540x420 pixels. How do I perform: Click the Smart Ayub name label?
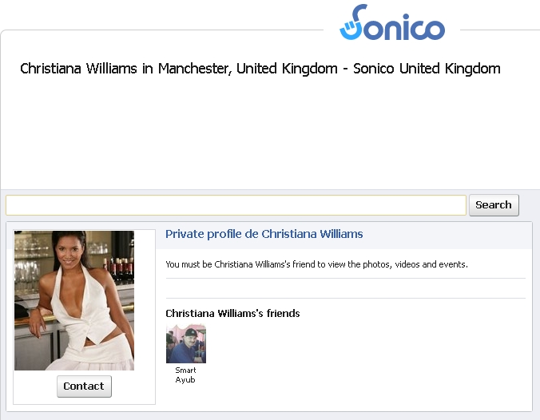coord(185,375)
